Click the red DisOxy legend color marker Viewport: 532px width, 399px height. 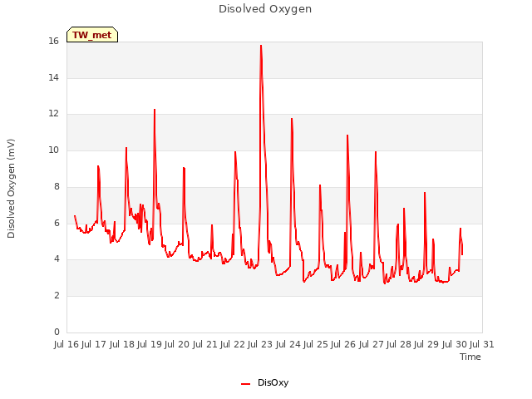(245, 384)
